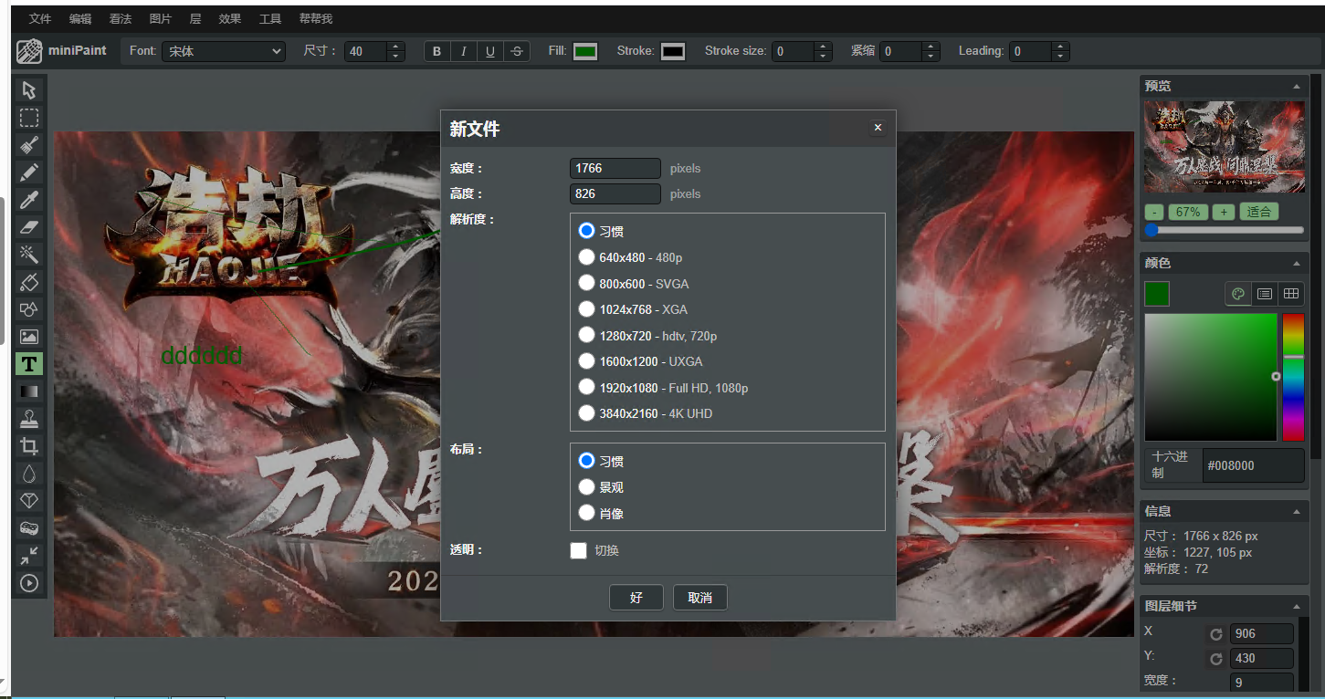Select the 1024x768 XGA resolution
1325x699 pixels.
(587, 309)
